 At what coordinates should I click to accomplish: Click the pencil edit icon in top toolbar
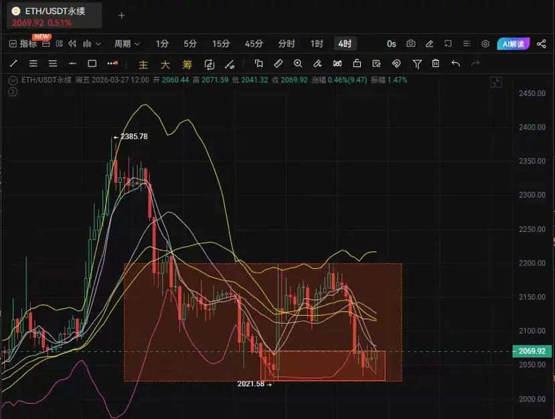(x=429, y=44)
